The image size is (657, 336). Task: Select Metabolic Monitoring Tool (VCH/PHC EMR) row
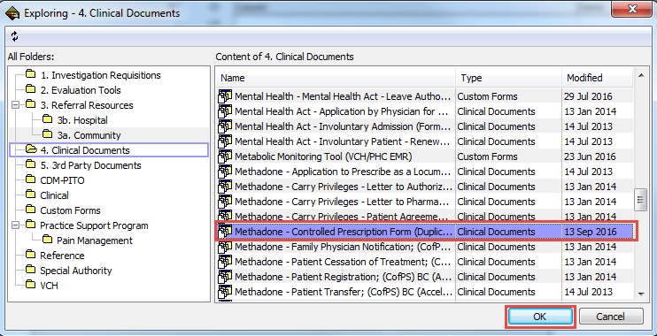424,157
